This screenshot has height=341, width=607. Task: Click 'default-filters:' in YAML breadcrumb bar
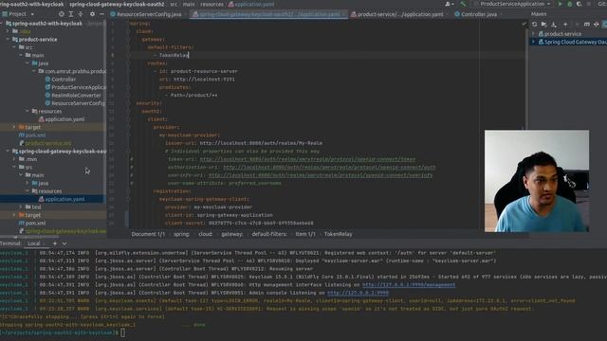tap(269, 234)
